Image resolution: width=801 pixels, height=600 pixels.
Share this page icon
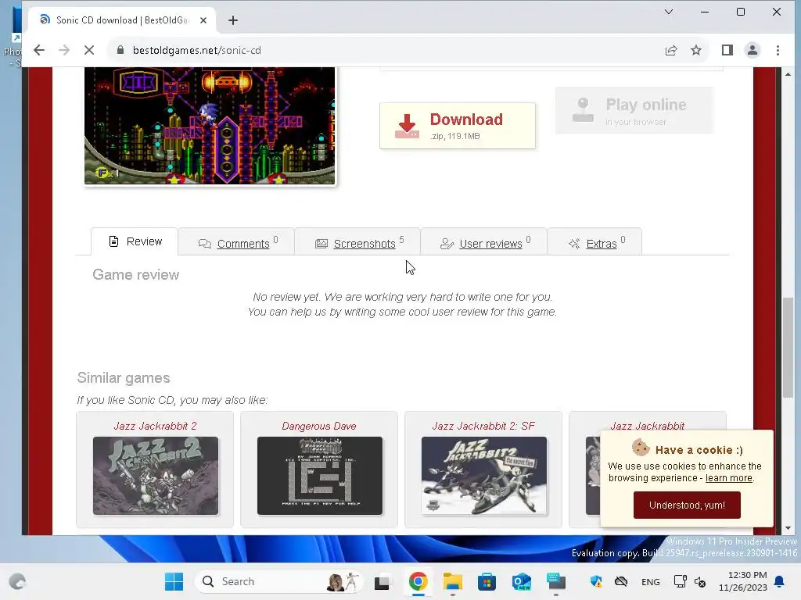coord(670,50)
